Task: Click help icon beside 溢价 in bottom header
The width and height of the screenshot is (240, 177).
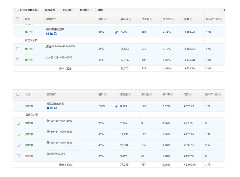Action: 105,94
